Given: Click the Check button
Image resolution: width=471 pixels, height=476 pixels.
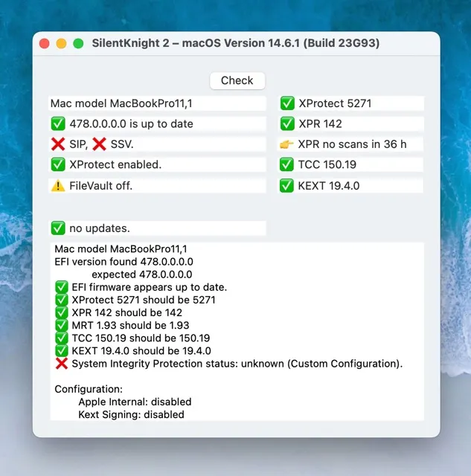Looking at the screenshot, I should coord(237,81).
